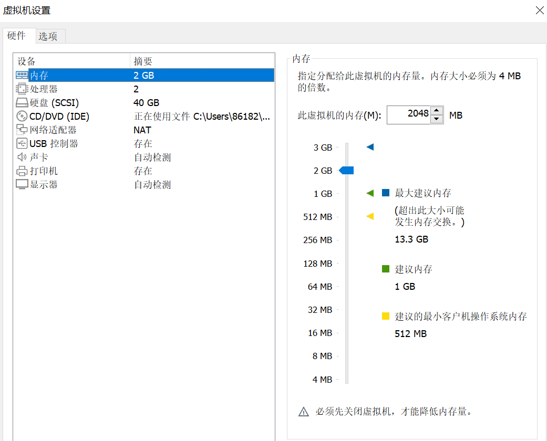Click the memory slider thumb at 2 GB
This screenshot has height=441, width=547.
coord(347,170)
